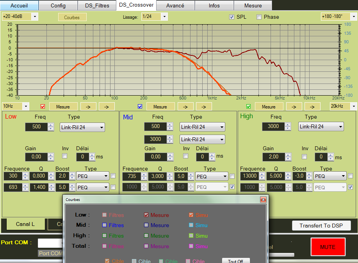Close the Courbes dialog window

[x=264, y=199]
